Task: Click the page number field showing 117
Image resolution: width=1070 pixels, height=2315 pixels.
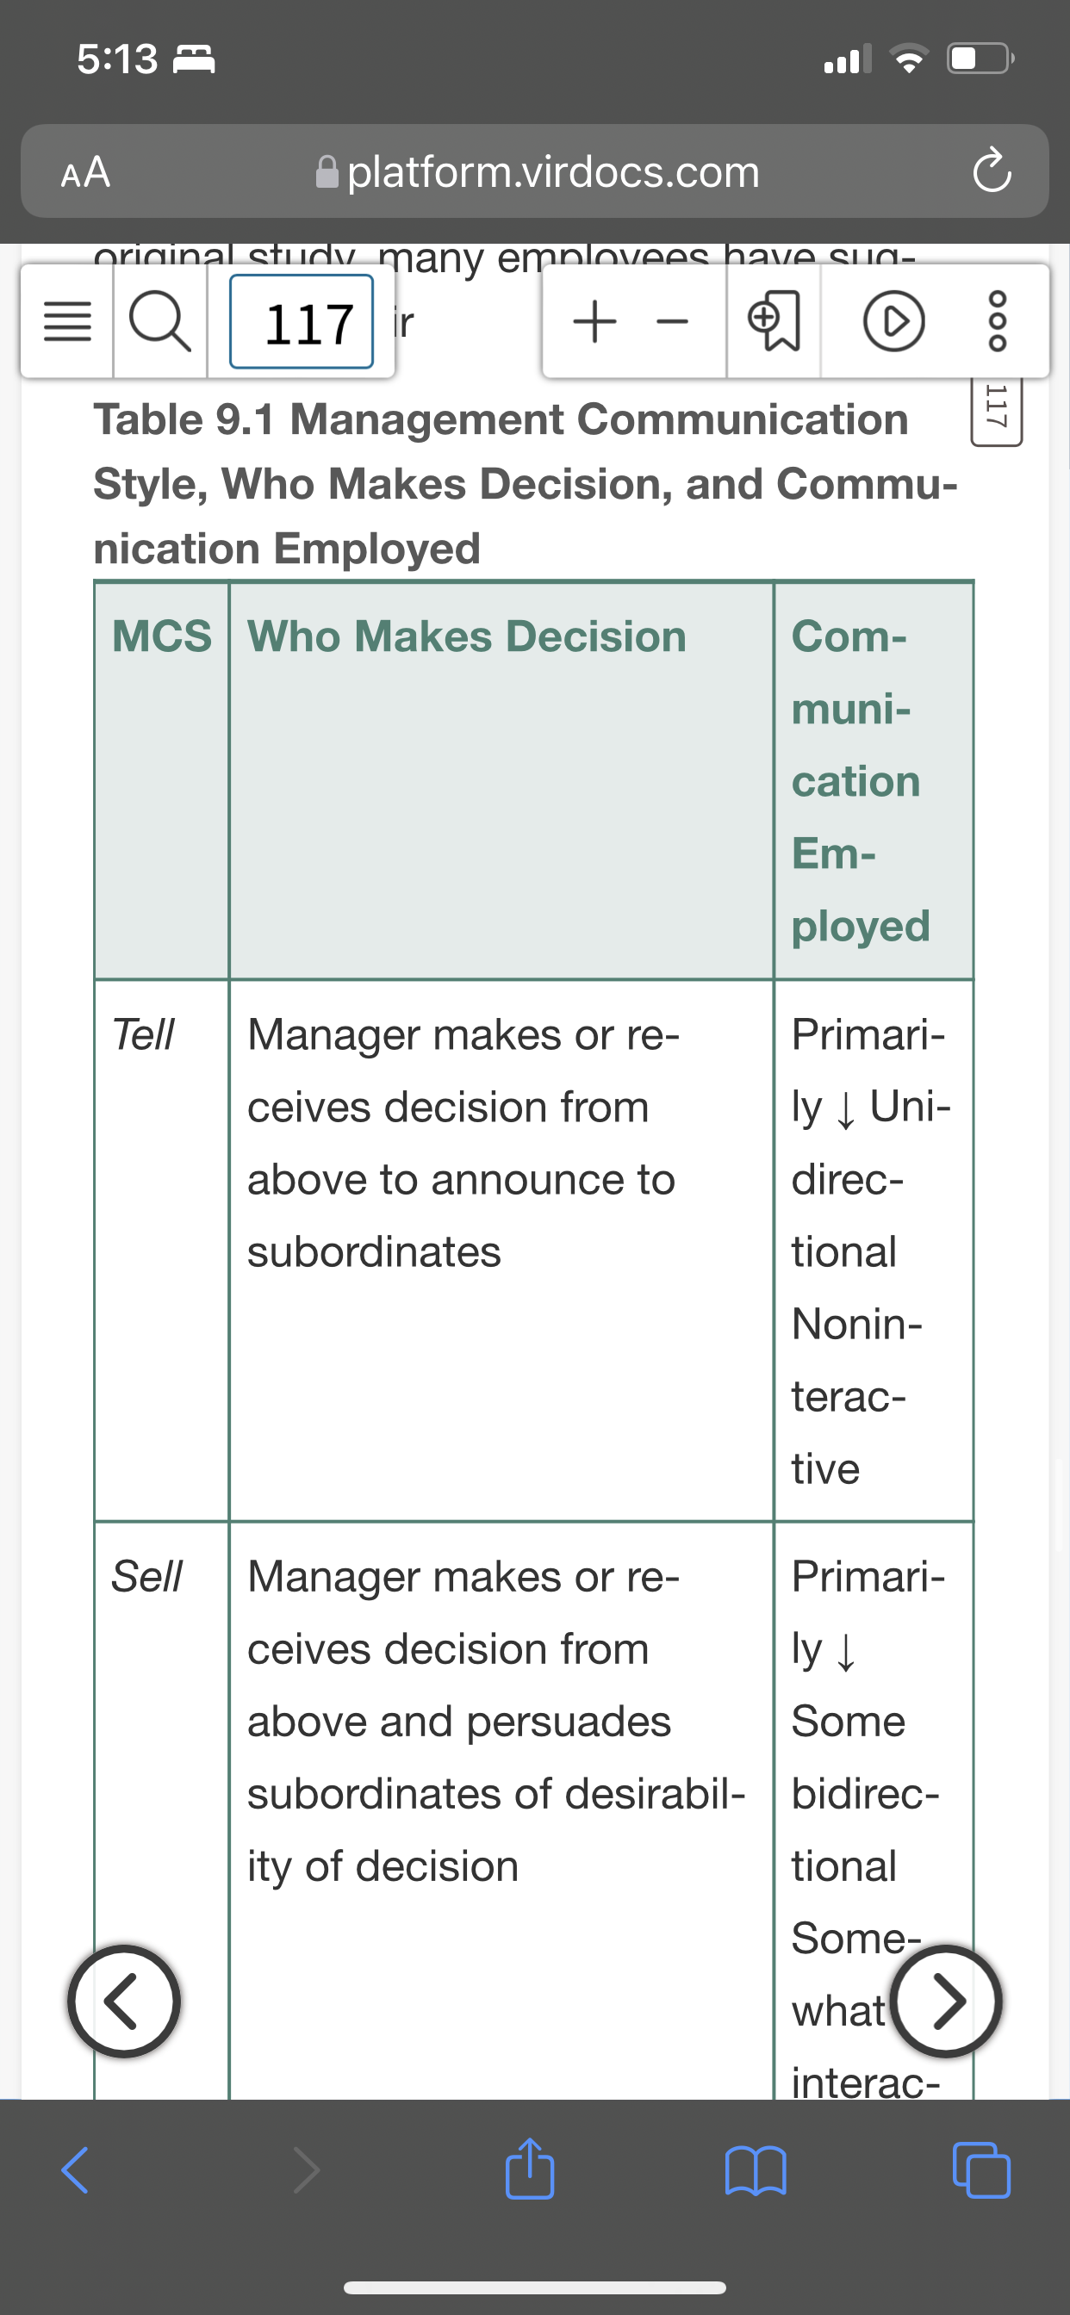Action: click(x=302, y=322)
